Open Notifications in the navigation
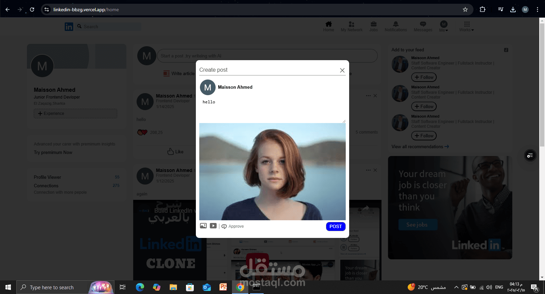545x294 pixels. tap(396, 27)
